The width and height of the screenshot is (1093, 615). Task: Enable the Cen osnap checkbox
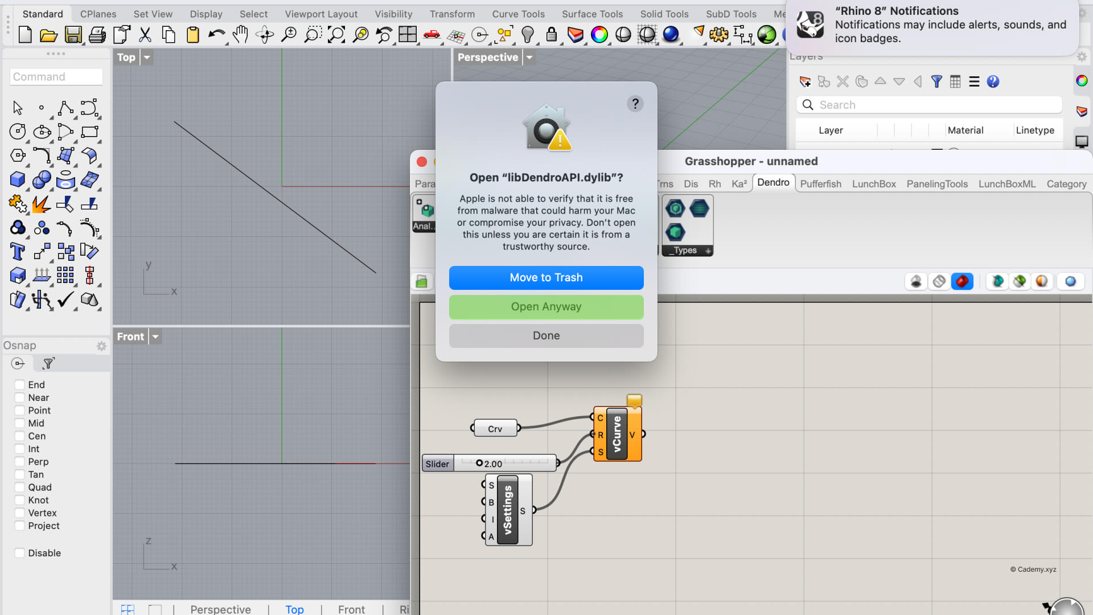pyautogui.click(x=19, y=436)
